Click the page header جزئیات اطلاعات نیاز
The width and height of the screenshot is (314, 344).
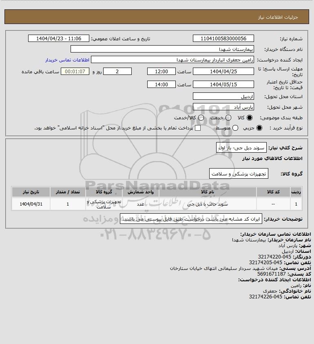point(278,17)
